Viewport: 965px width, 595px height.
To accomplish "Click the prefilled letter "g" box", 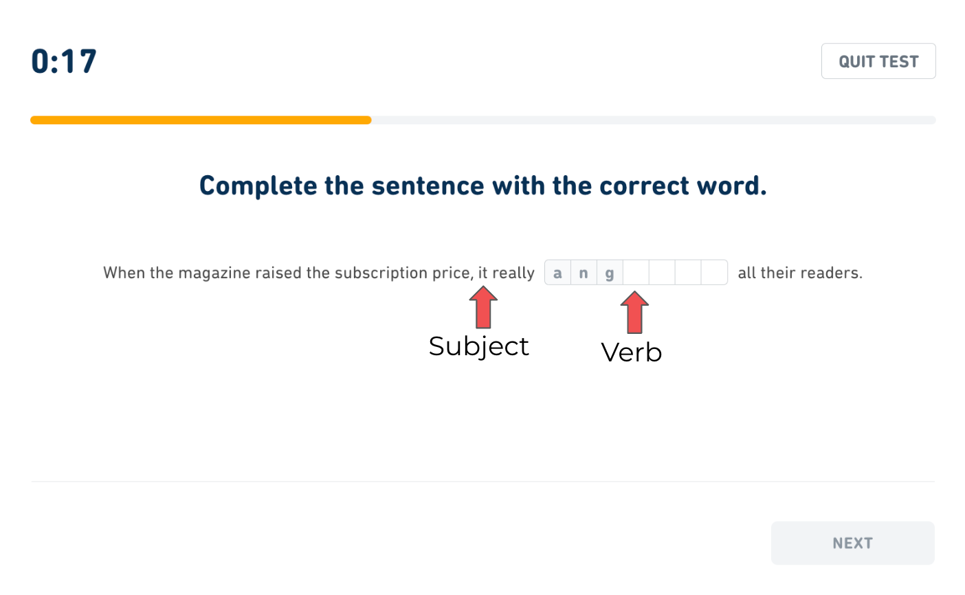I will (x=610, y=273).
